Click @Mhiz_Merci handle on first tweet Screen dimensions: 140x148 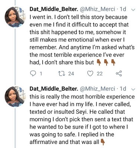(x=98, y=9)
